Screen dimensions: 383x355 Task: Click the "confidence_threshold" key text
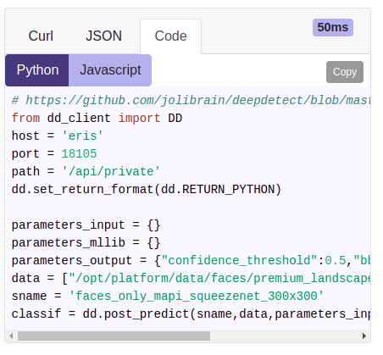(240, 260)
